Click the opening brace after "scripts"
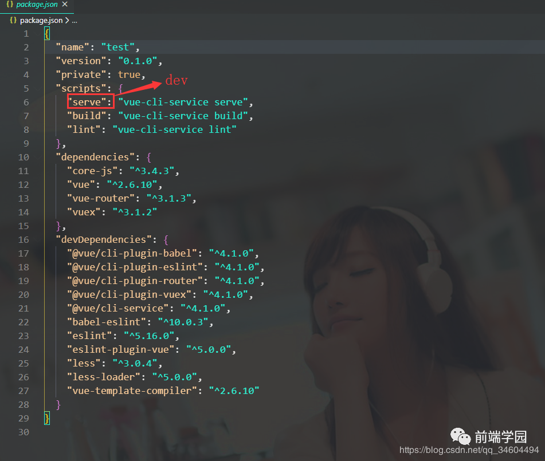The width and height of the screenshot is (545, 461). (x=121, y=88)
